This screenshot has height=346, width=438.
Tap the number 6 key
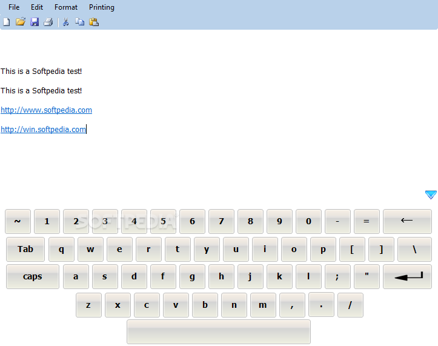(x=193, y=221)
